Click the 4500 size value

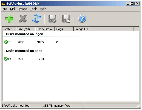[21, 59]
